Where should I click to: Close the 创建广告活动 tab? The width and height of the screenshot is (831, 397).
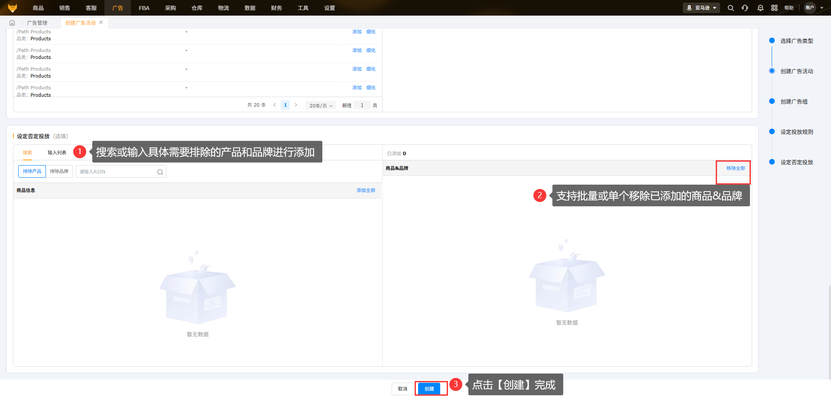tap(101, 23)
